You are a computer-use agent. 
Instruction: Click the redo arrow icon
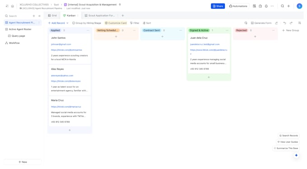[x=291, y=23]
